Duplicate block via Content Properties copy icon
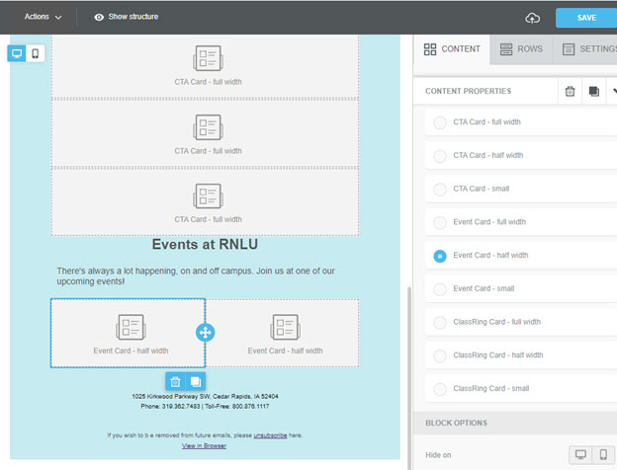617x470 pixels. [x=593, y=91]
